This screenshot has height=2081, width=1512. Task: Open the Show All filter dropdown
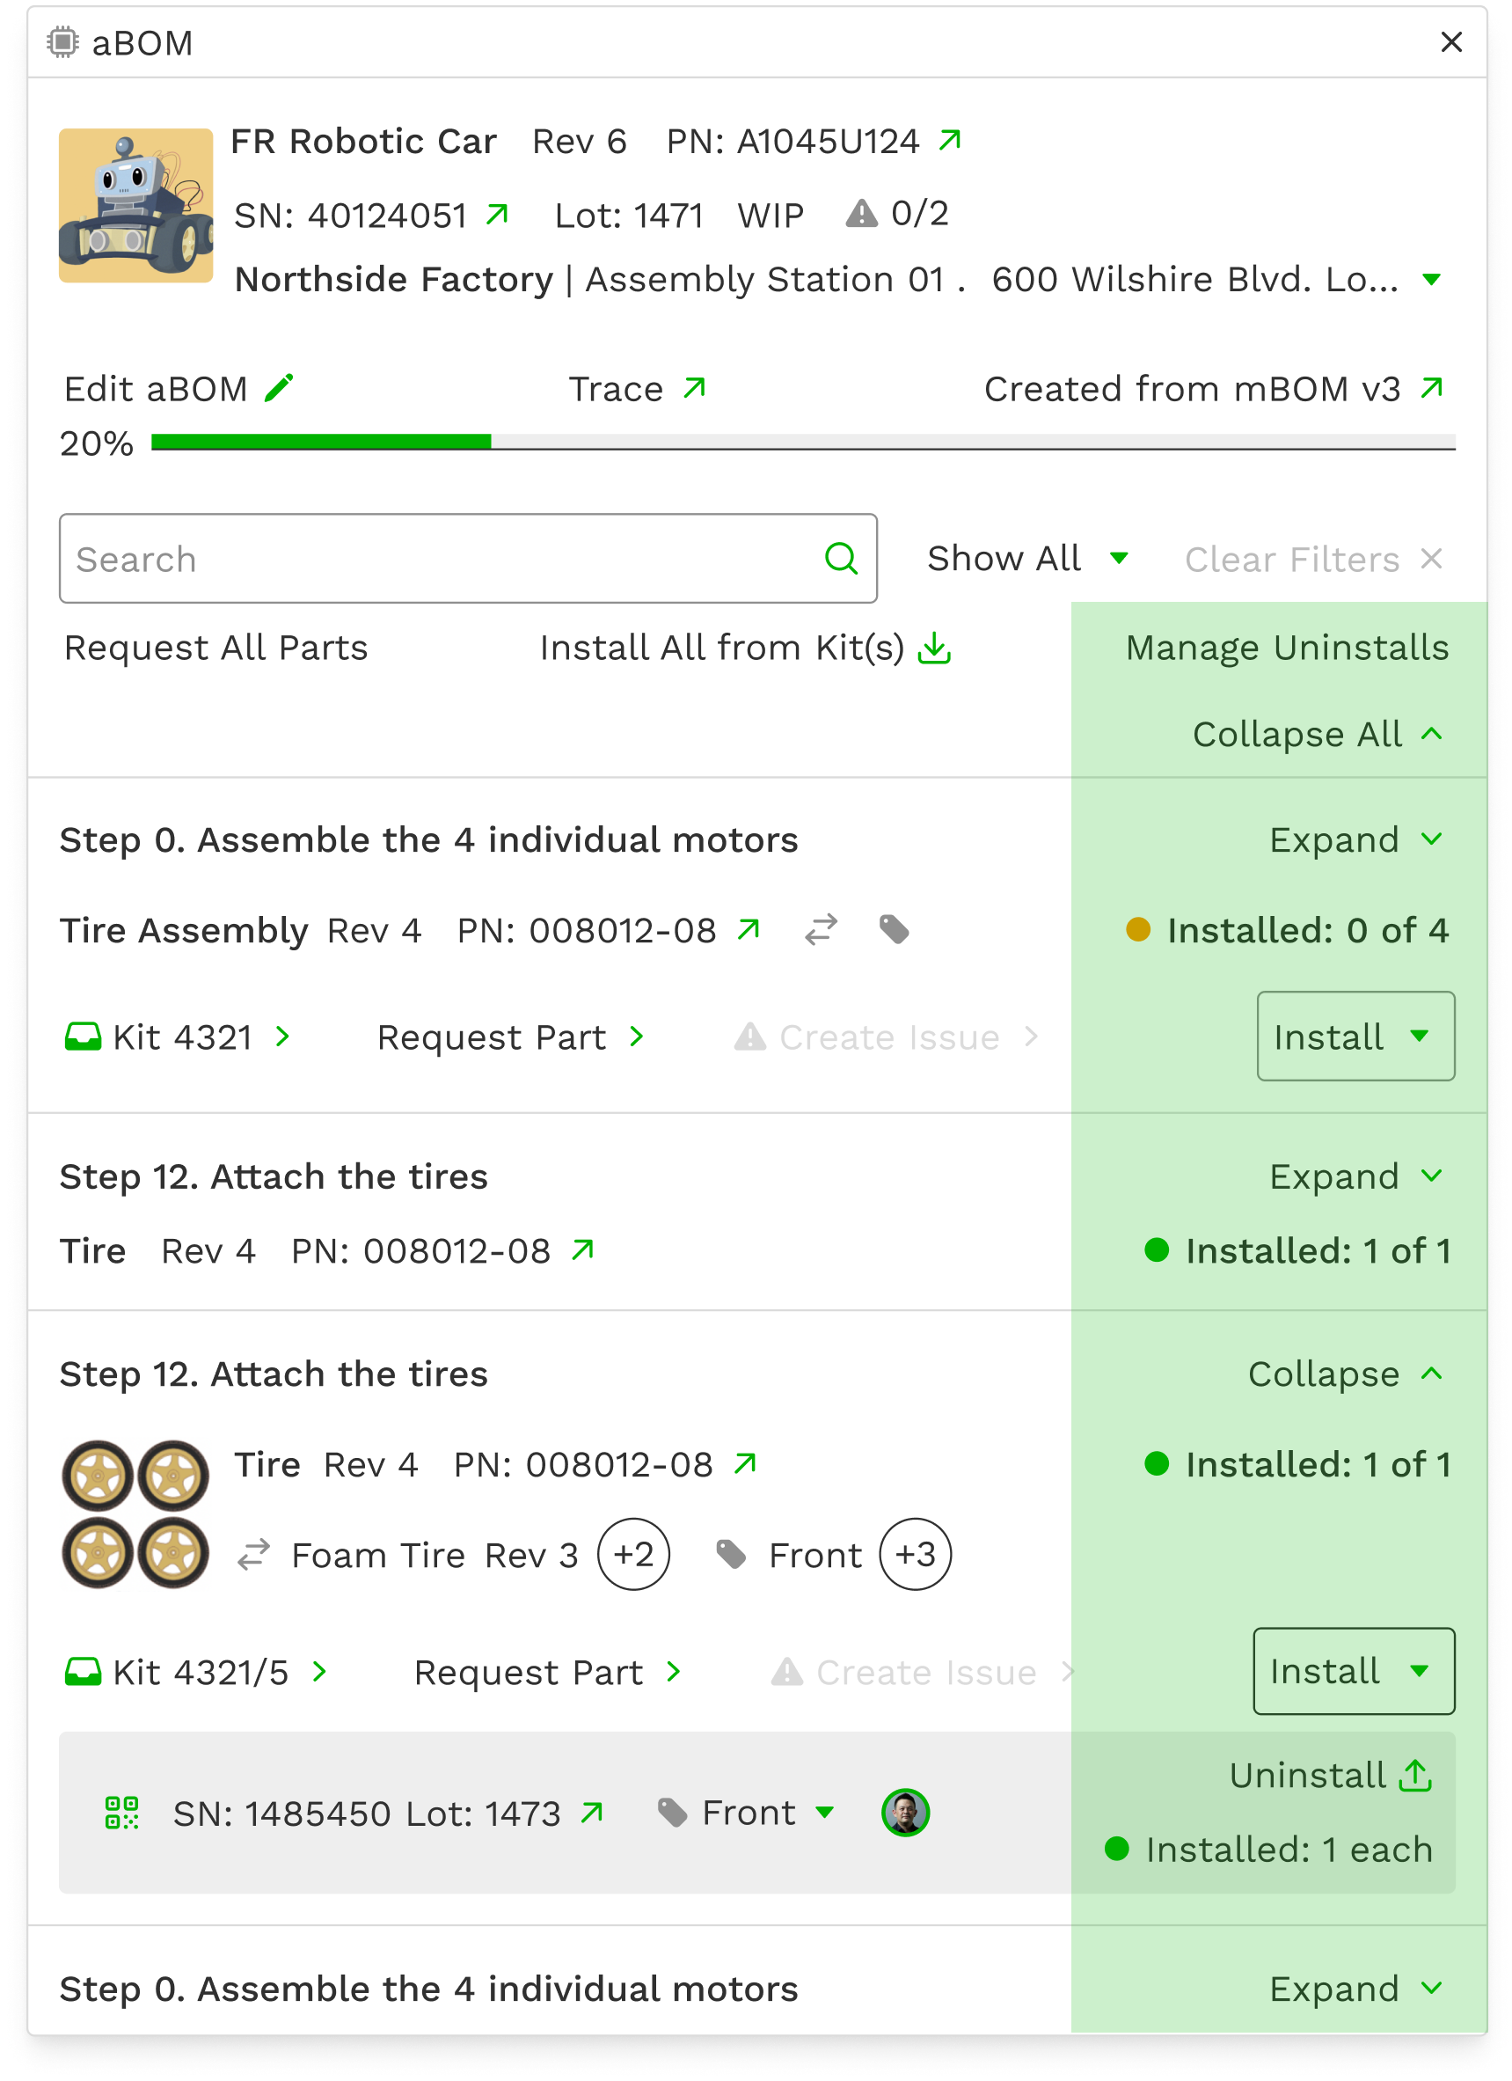1027,558
